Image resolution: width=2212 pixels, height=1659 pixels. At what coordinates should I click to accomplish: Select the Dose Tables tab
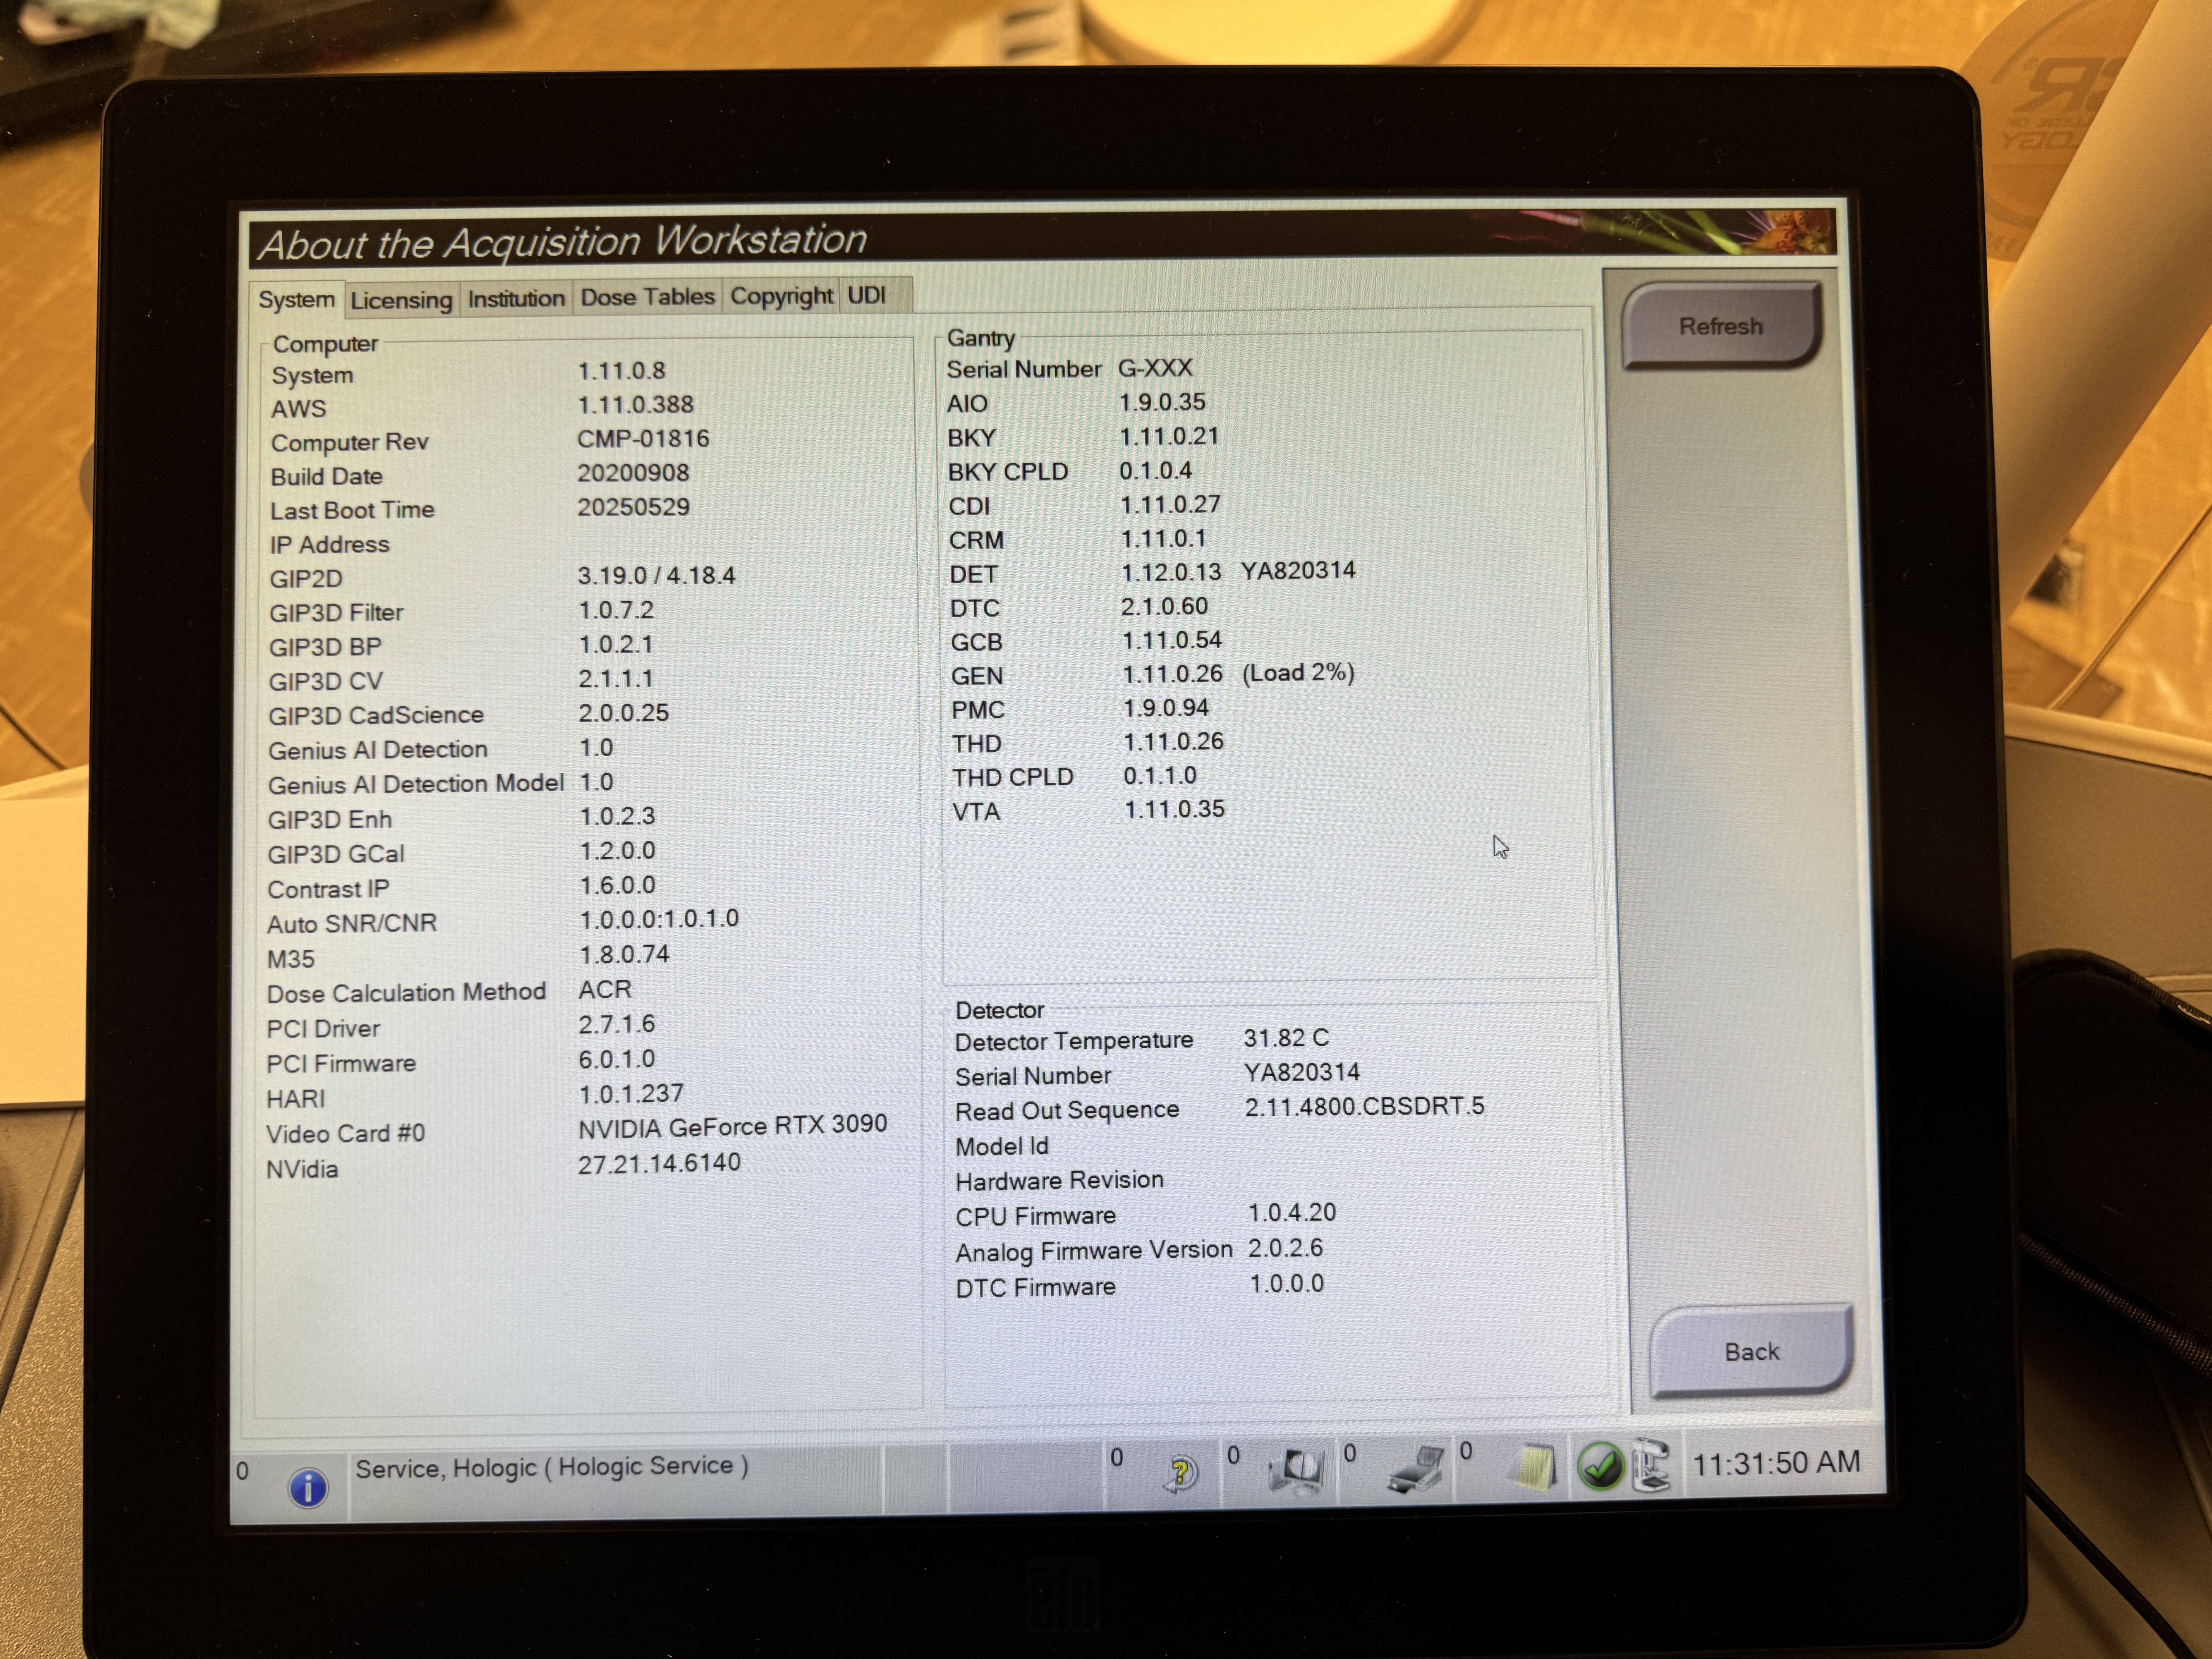[x=647, y=297]
